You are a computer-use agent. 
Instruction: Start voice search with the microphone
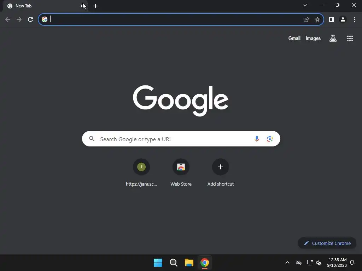(x=257, y=139)
